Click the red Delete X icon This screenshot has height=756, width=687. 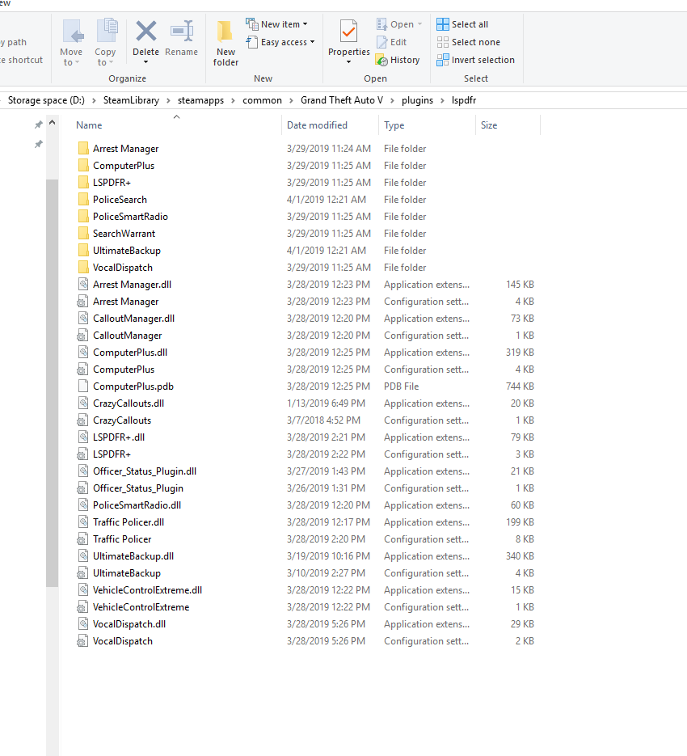146,32
